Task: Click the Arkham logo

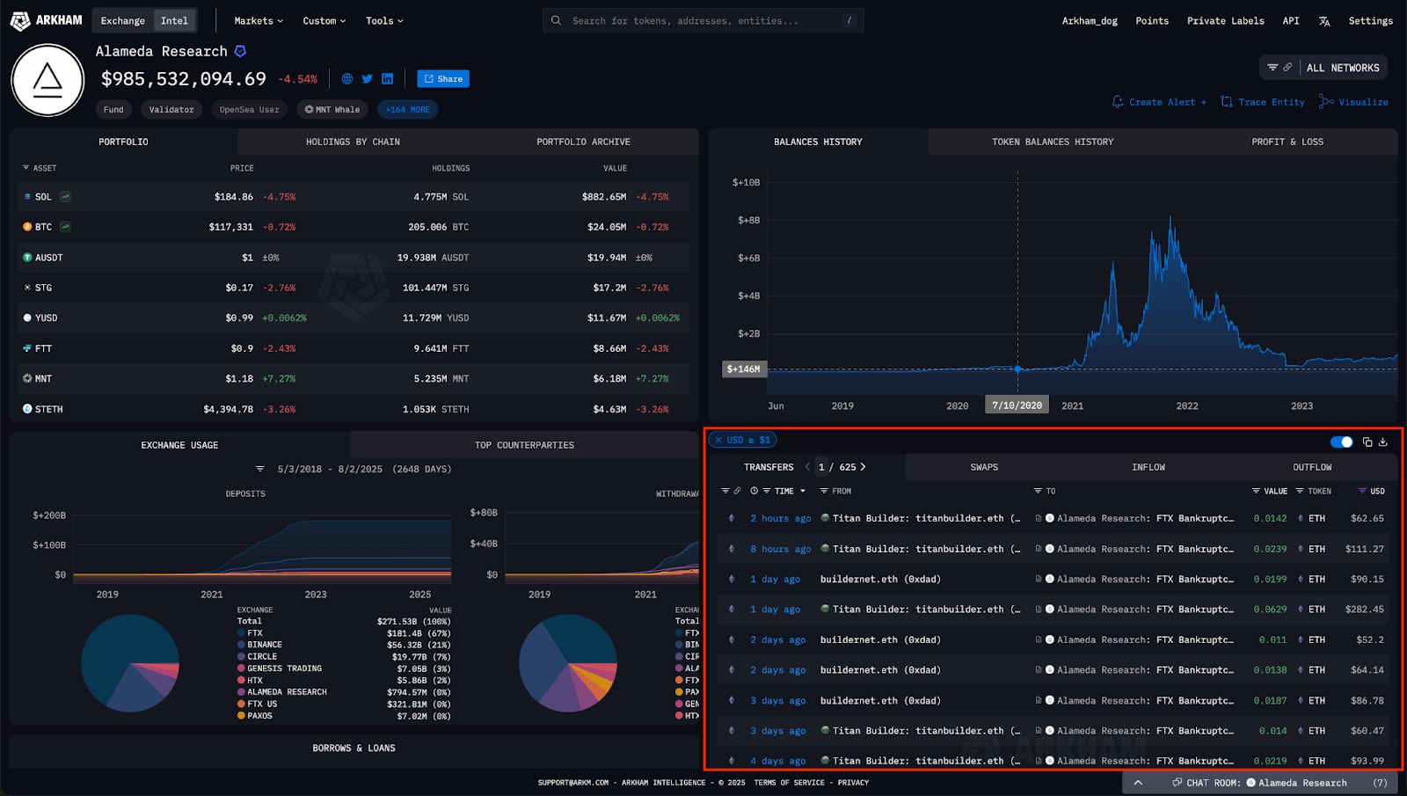Action: tap(46, 20)
